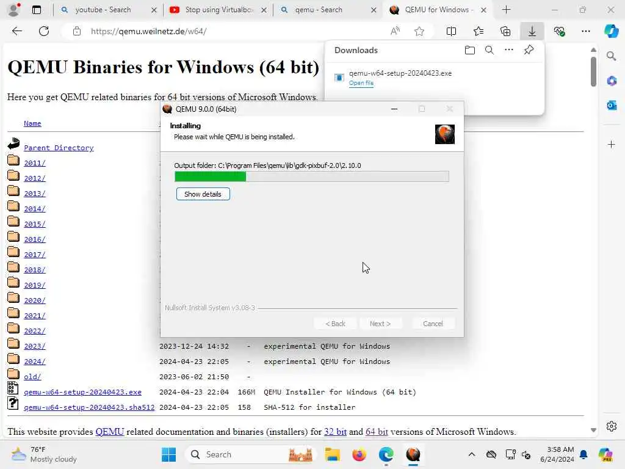
Task: Open the 2020/ folder link
Action: 35,300
